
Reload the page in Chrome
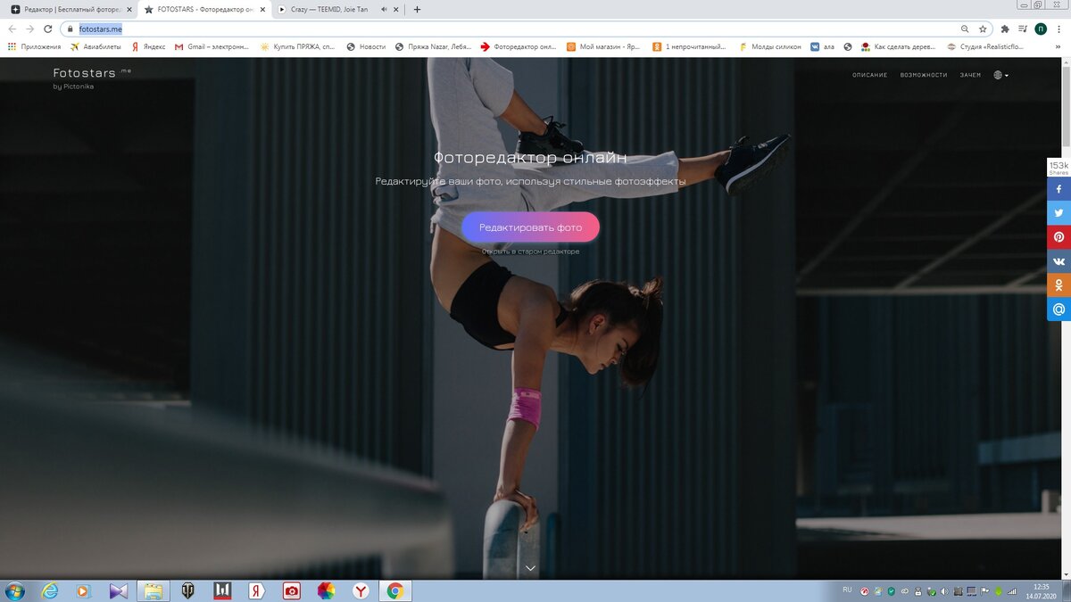48,29
